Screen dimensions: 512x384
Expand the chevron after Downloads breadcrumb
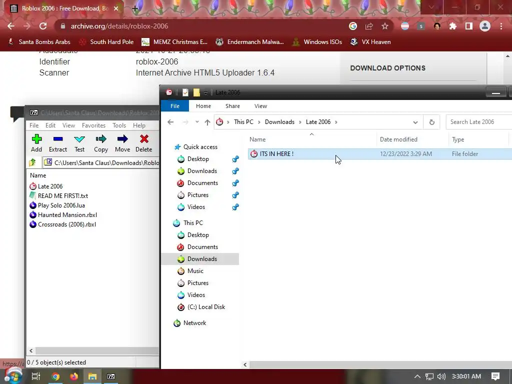[x=300, y=122]
